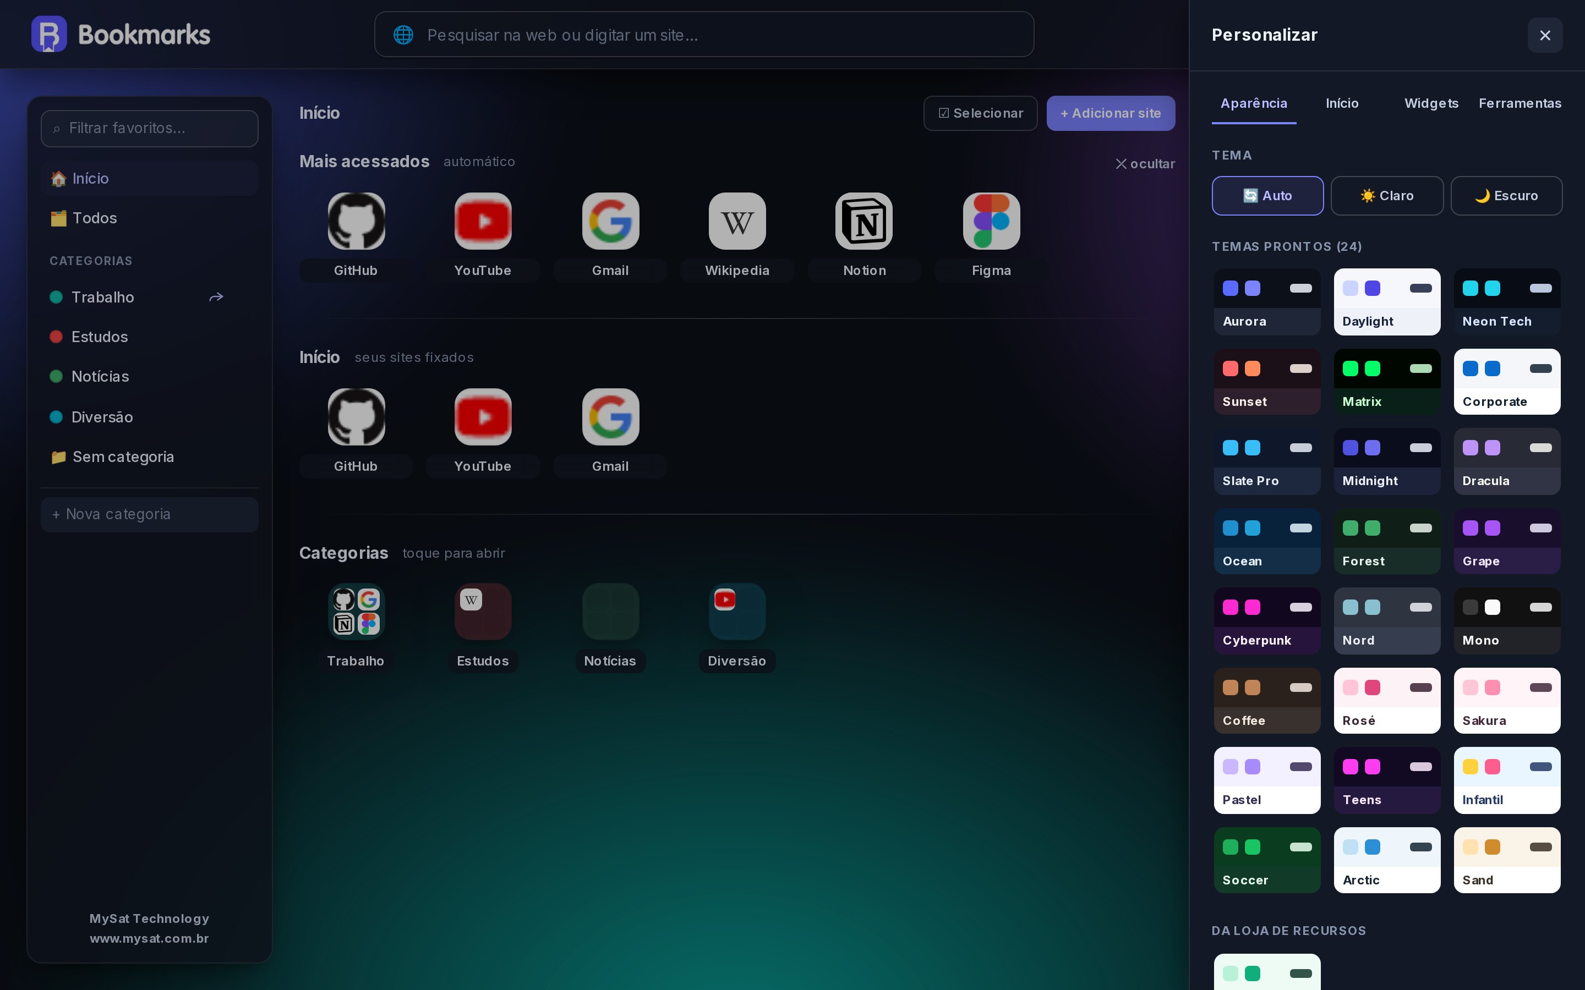Apply the Daylight theme preset
This screenshot has height=990, width=1585.
[x=1387, y=302]
